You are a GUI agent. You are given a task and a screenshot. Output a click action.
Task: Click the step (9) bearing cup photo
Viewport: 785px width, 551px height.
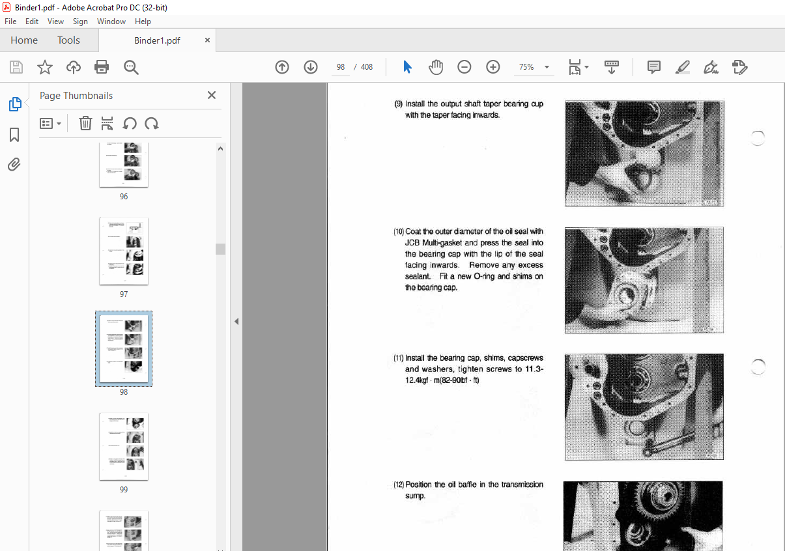(x=644, y=153)
